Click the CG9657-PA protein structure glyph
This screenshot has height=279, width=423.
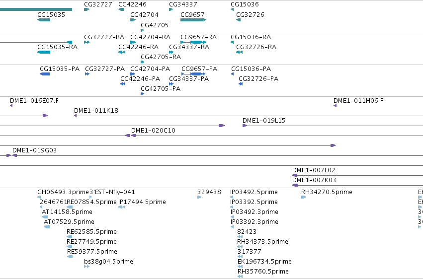[193, 74]
